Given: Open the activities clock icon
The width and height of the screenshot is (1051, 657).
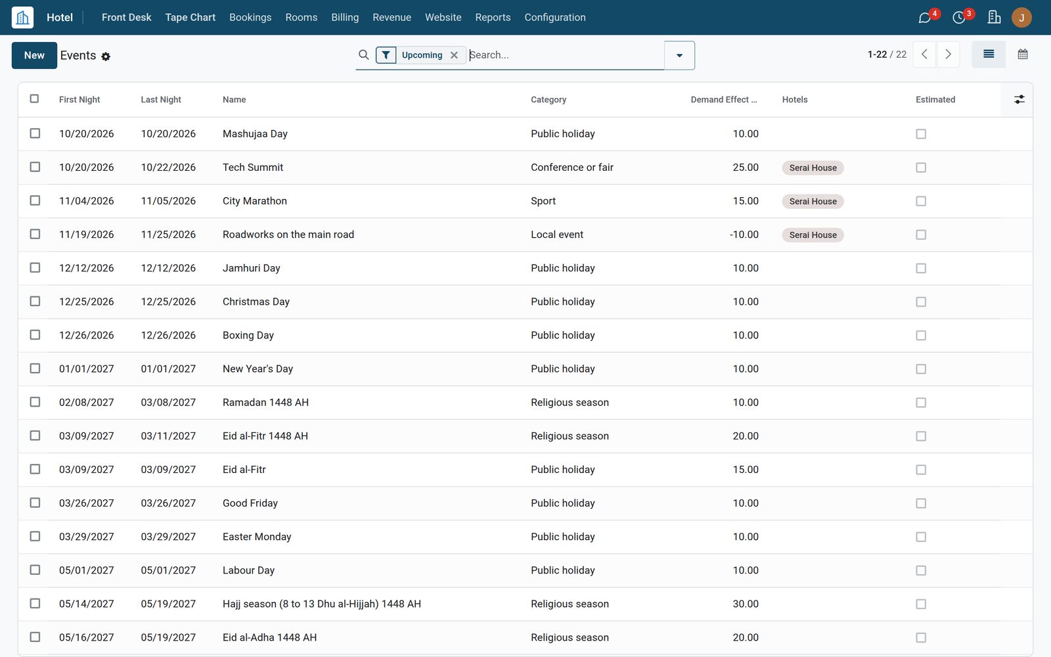Looking at the screenshot, I should (x=959, y=18).
